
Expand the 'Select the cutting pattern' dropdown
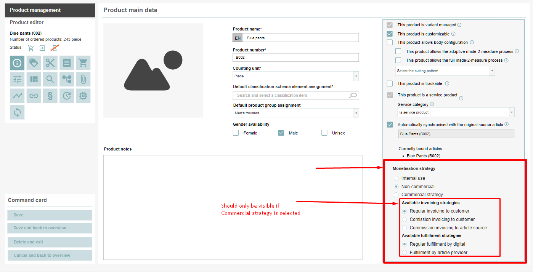(x=492, y=71)
